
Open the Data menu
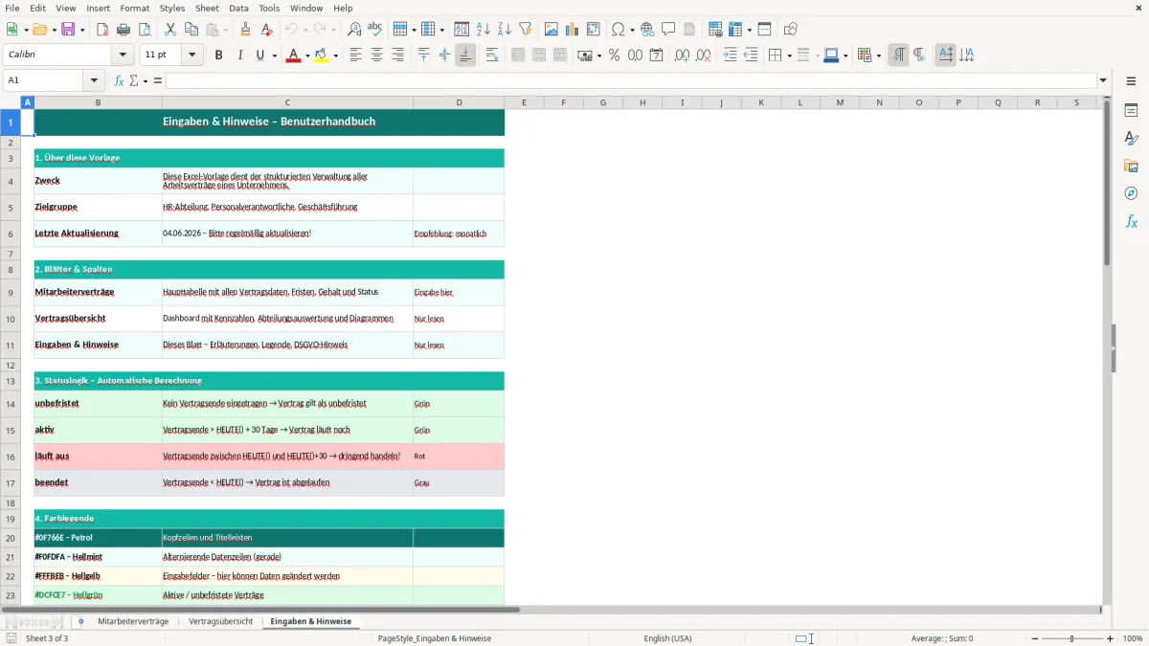tap(238, 8)
